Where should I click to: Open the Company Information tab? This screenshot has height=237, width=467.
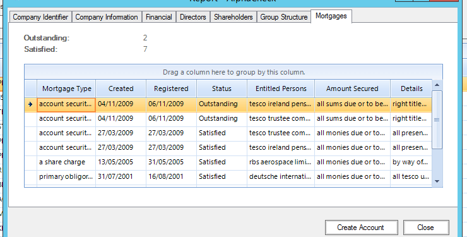pyautogui.click(x=107, y=17)
